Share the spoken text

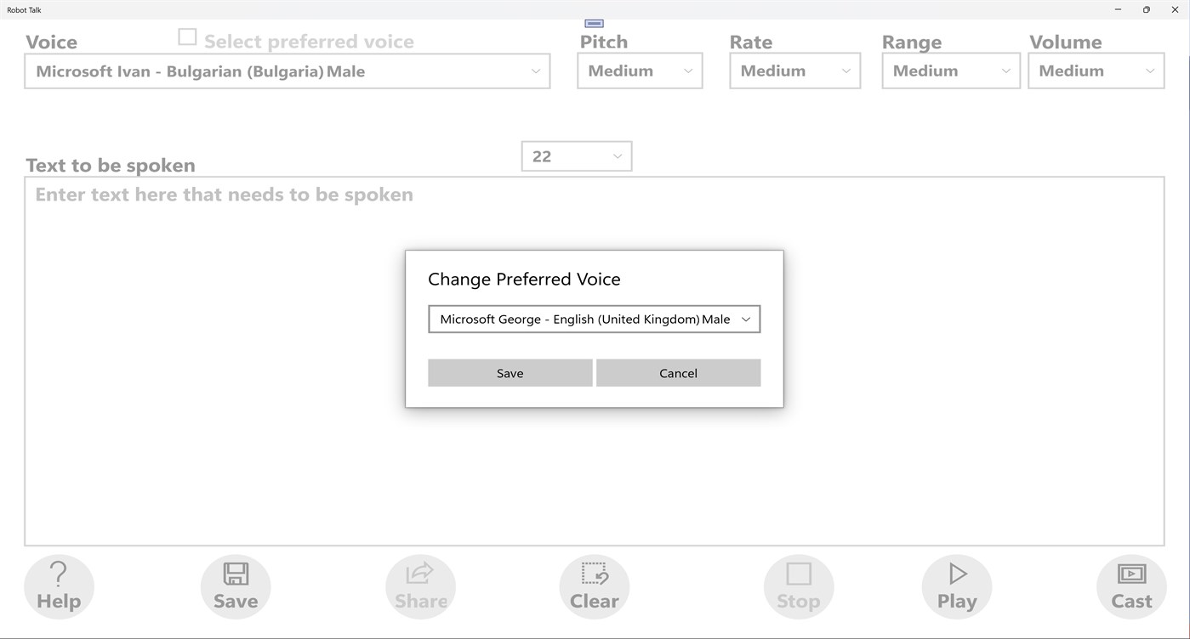(420, 585)
